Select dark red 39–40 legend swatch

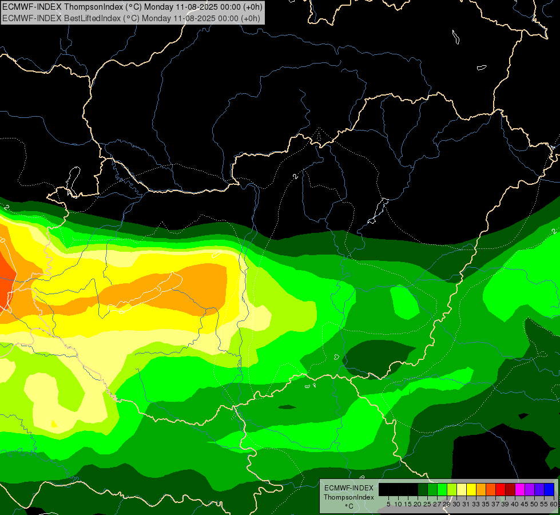(510, 490)
